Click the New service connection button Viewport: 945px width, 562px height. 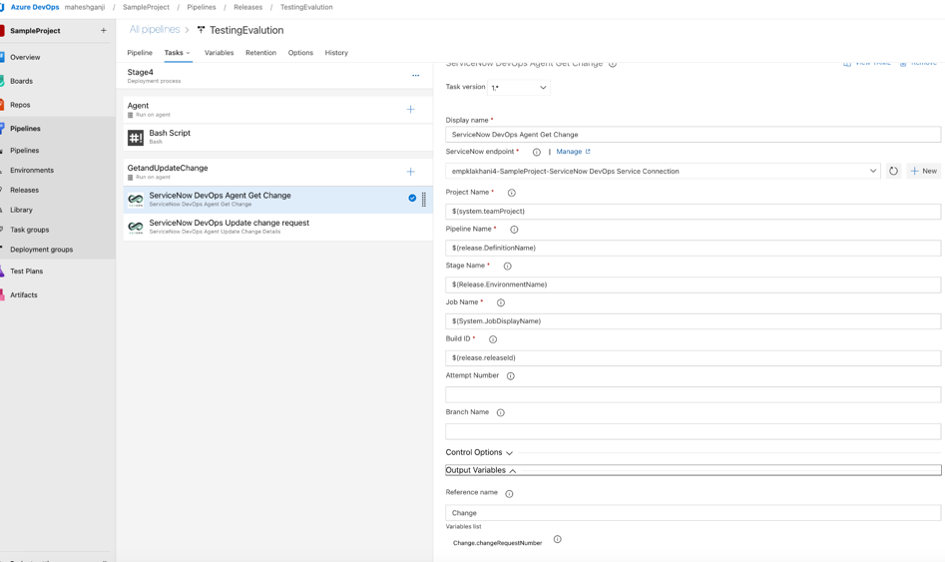coord(923,172)
